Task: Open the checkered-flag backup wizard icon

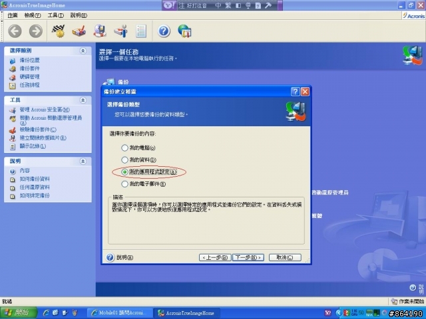Action: pyautogui.click(x=58, y=31)
